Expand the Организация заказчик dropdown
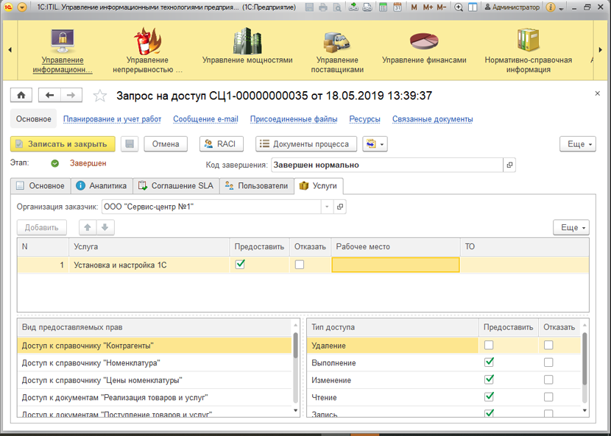Screen dimensions: 611x436 click(x=326, y=207)
